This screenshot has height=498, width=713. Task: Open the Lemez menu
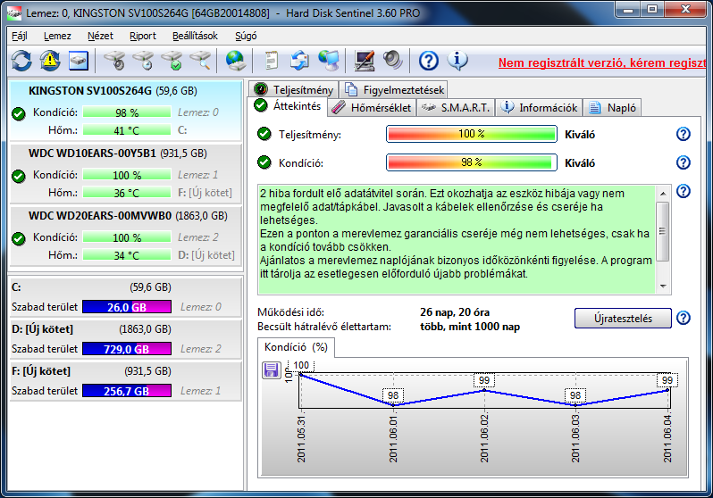click(57, 36)
